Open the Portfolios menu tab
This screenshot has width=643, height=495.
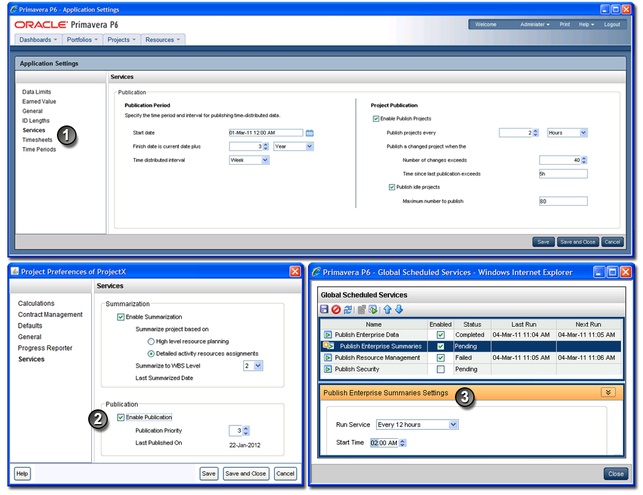[82, 40]
